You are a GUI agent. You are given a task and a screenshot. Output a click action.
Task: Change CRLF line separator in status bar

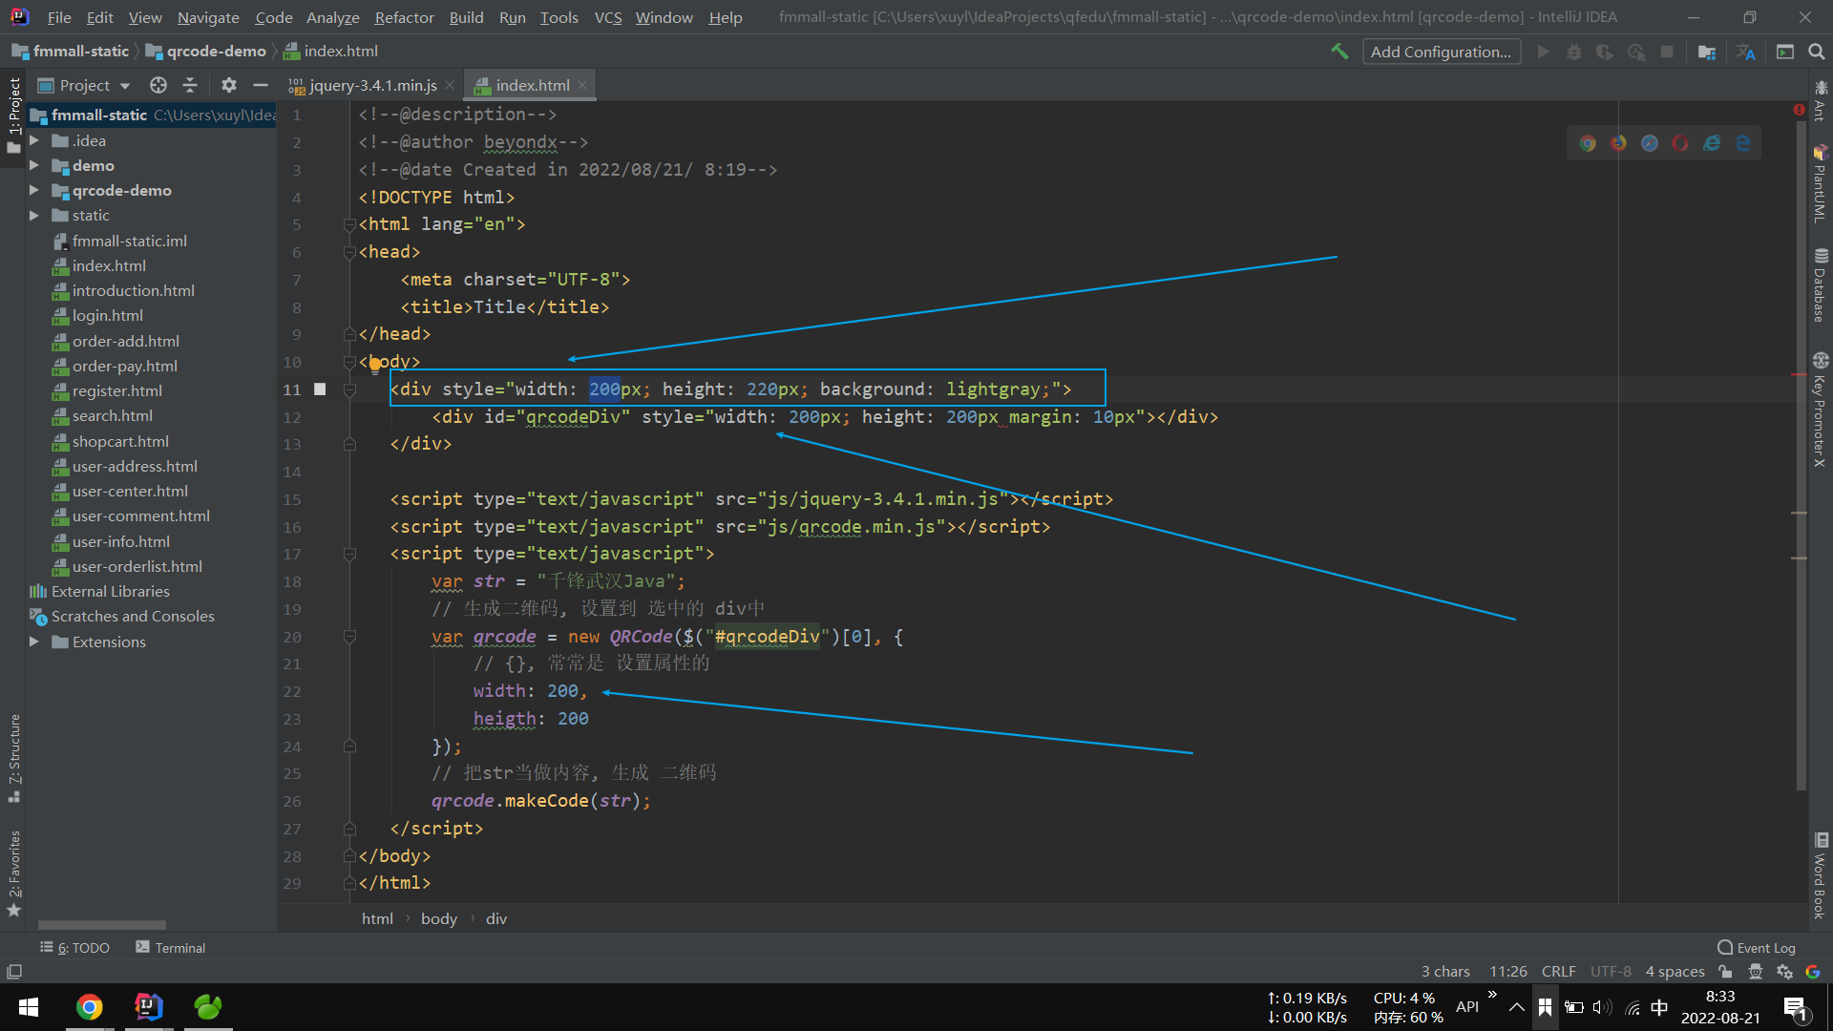click(x=1558, y=972)
